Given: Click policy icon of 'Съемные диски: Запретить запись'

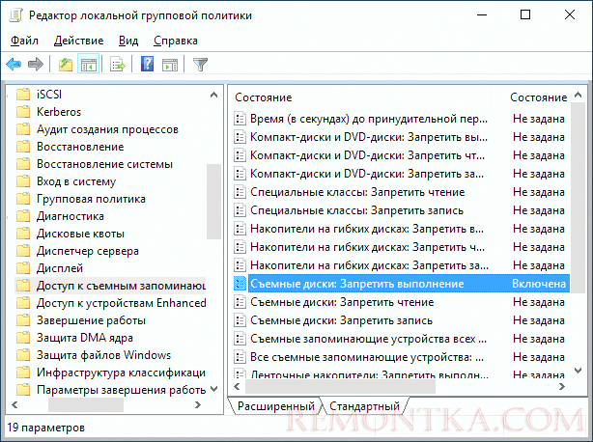Looking at the screenshot, I should pyautogui.click(x=240, y=320).
